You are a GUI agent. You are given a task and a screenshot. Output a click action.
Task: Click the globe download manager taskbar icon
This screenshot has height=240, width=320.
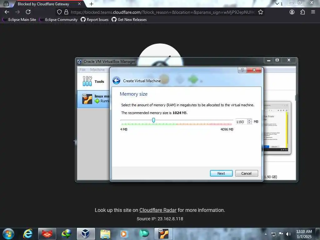click(67, 234)
